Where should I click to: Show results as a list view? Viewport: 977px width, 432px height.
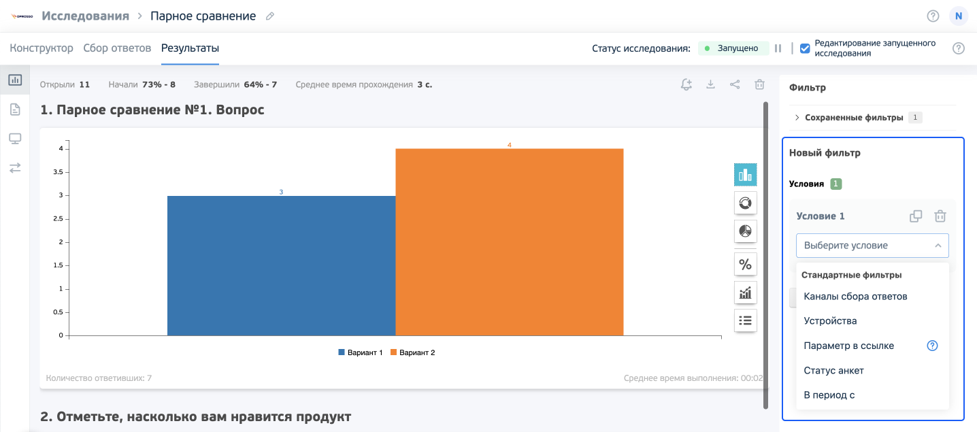pyautogui.click(x=746, y=320)
